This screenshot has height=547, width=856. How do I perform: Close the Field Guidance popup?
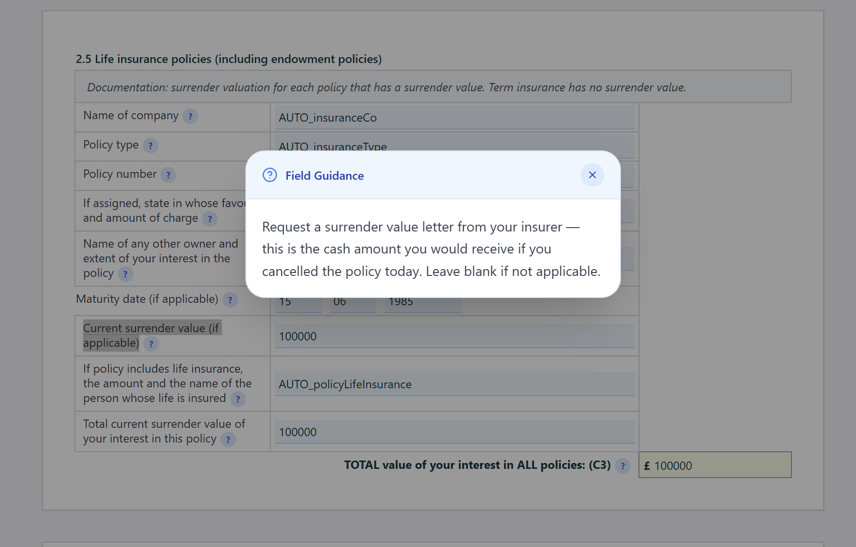pos(592,175)
